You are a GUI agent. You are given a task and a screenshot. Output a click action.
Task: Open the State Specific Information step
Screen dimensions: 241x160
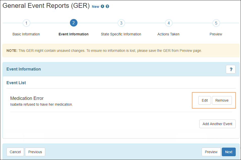(x=121, y=34)
